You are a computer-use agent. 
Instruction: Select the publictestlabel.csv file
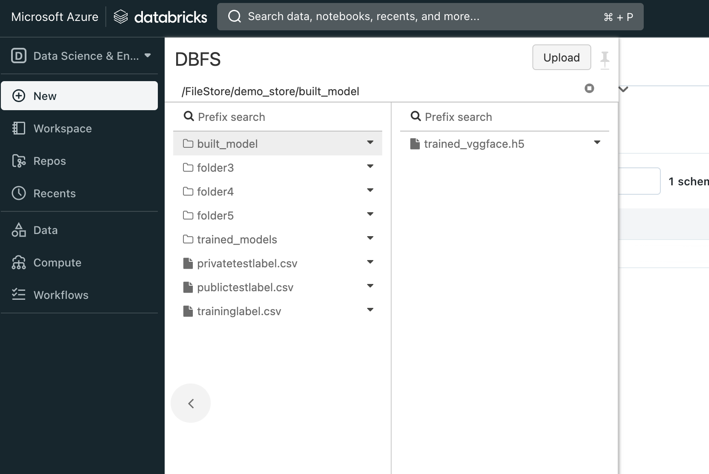click(x=278, y=287)
